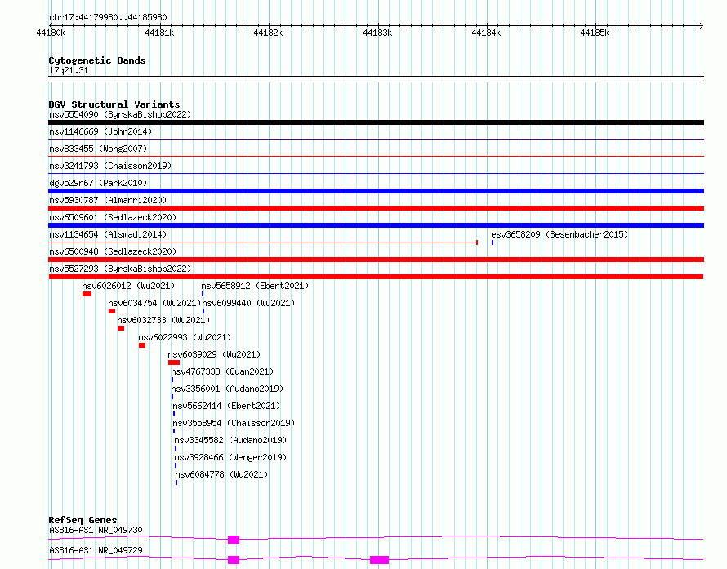Click the nsv6026012 (Wu2021) label
This screenshot has width=727, height=569.
[x=128, y=286]
